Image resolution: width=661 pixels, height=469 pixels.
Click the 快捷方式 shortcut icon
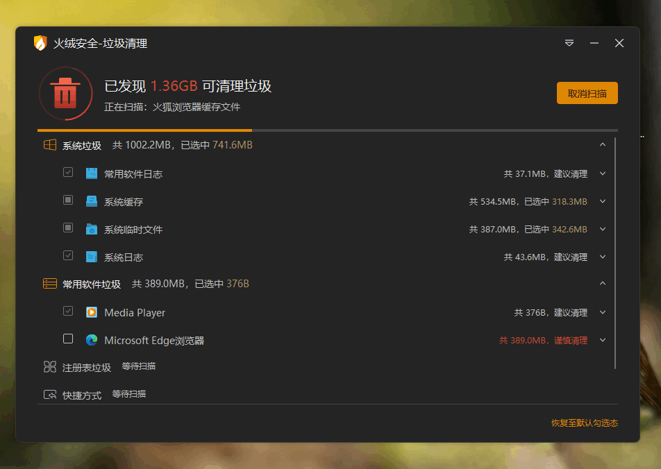[50, 395]
